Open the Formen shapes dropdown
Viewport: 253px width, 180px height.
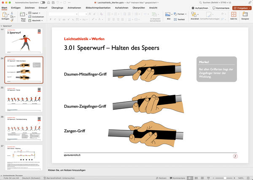point(180,14)
